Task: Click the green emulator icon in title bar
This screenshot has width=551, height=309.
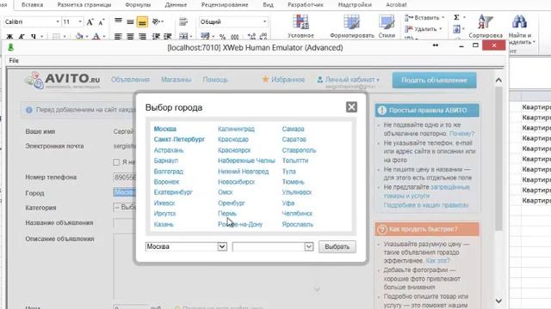Action: tap(11, 47)
